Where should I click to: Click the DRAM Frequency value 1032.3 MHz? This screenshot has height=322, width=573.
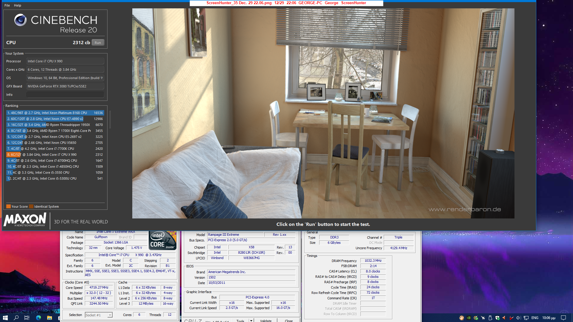click(x=373, y=261)
